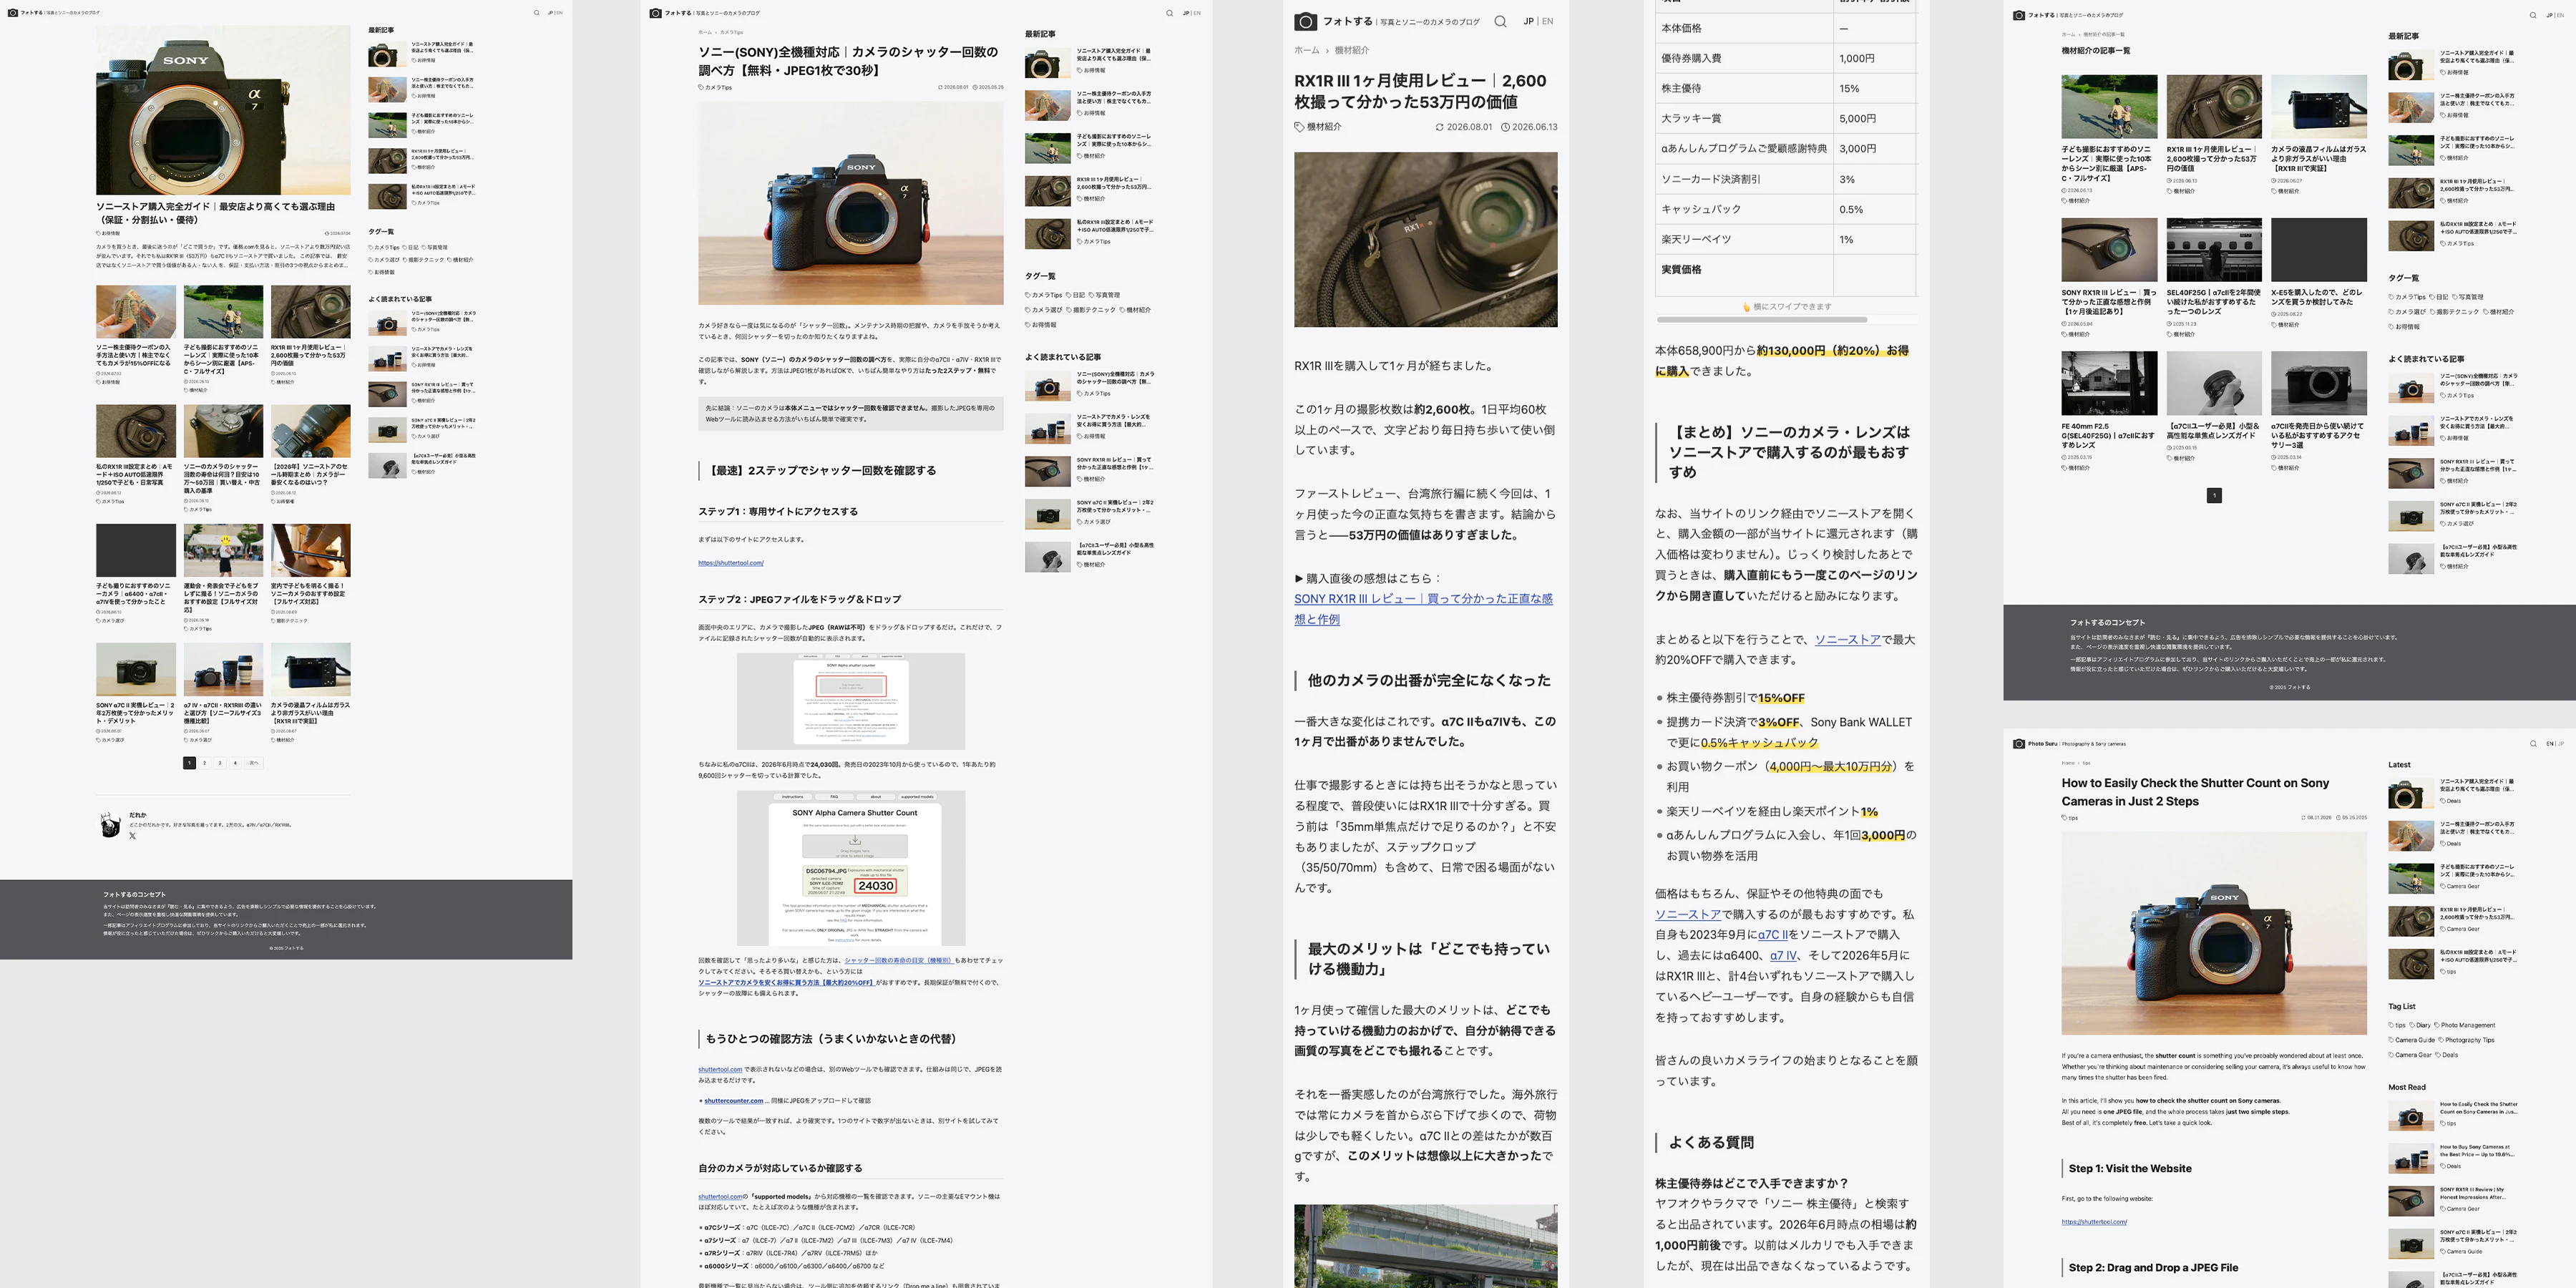Click ホーム breadcrumb in the mobile review panel

[x=1306, y=50]
